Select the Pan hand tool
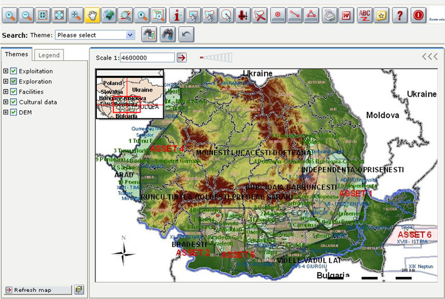 pyautogui.click(x=92, y=15)
